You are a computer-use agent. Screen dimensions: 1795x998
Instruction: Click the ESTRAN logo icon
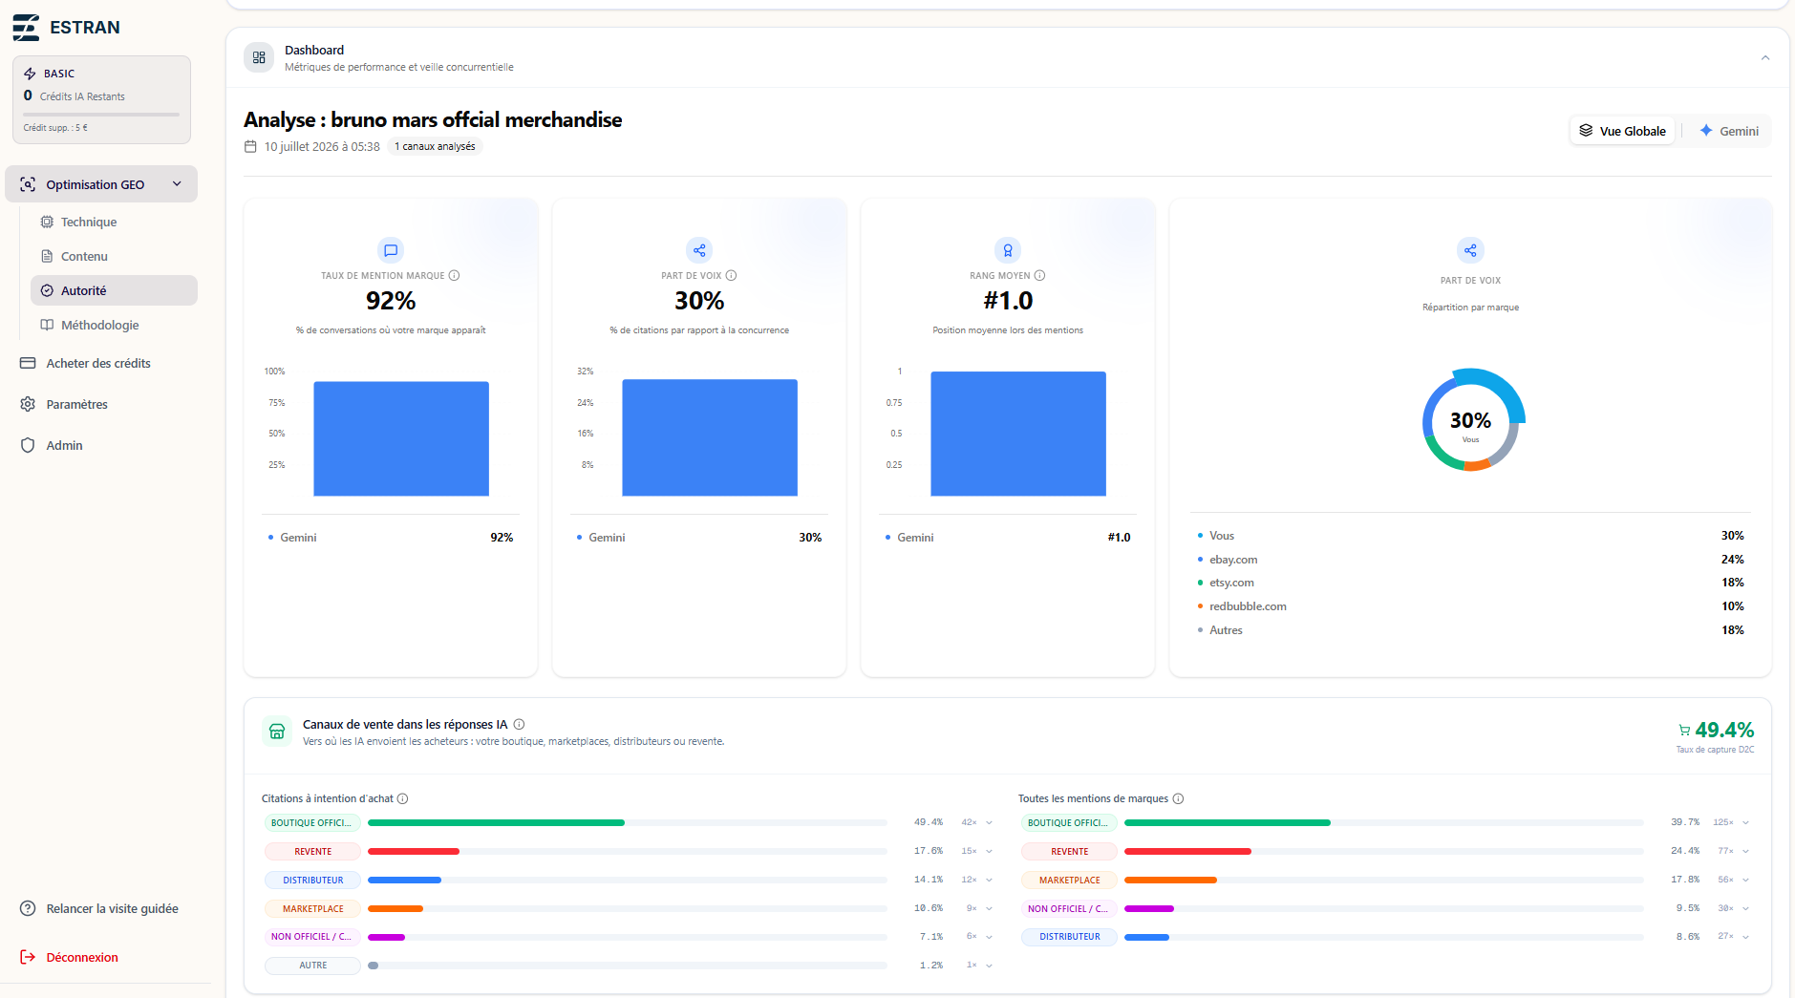26,28
